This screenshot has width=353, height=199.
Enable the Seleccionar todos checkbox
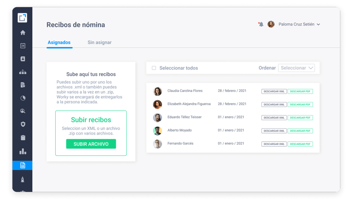coord(154,68)
